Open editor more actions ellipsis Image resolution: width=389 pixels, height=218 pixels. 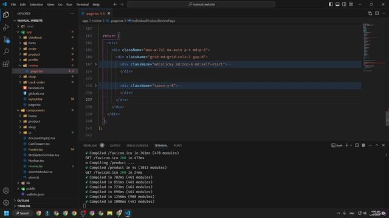(384, 13)
